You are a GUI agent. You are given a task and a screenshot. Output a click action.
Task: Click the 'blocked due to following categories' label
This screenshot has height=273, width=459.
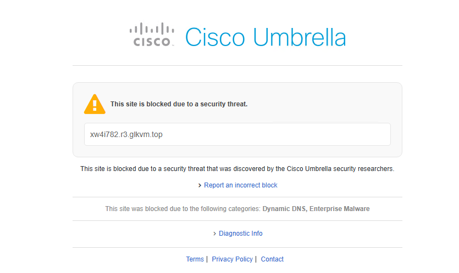click(x=183, y=209)
